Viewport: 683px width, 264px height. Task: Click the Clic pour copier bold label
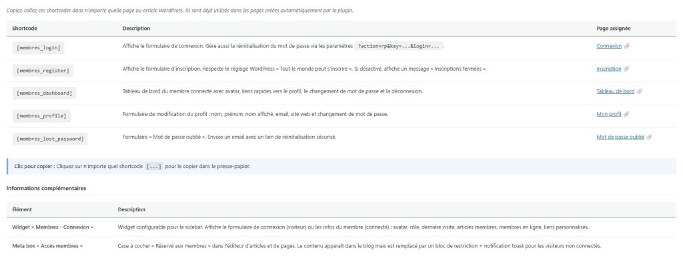tap(35, 167)
